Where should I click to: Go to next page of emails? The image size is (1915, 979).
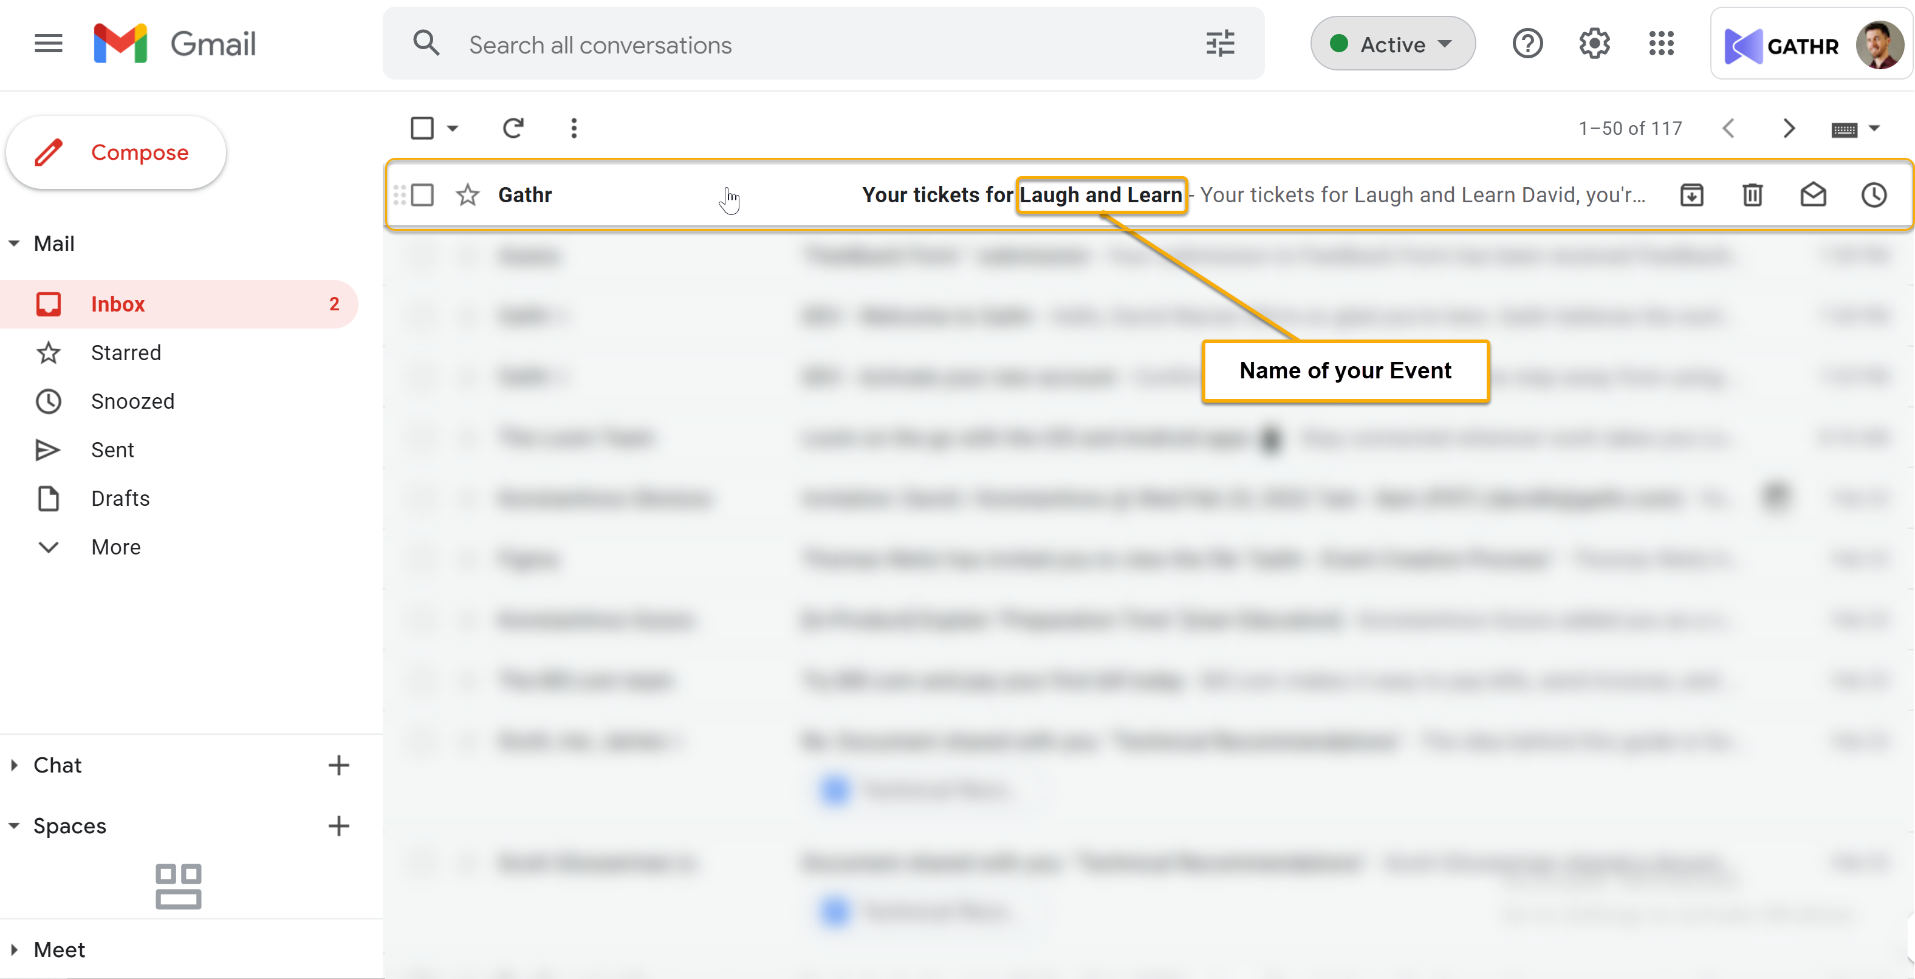click(1789, 128)
